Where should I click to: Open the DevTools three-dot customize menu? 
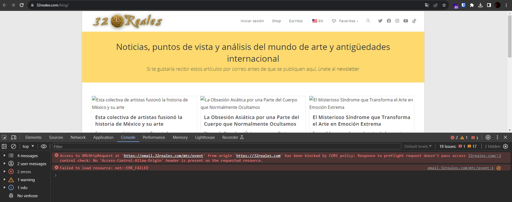tap(497, 137)
